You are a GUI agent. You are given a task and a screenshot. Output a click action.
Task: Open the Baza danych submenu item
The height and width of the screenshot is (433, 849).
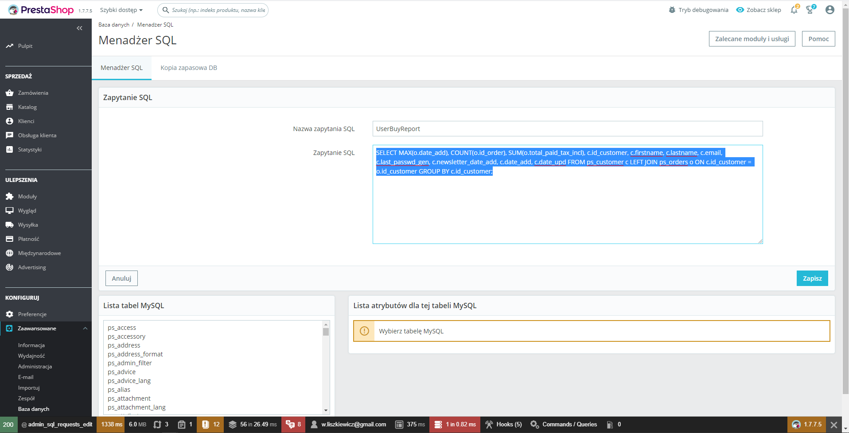pos(34,409)
